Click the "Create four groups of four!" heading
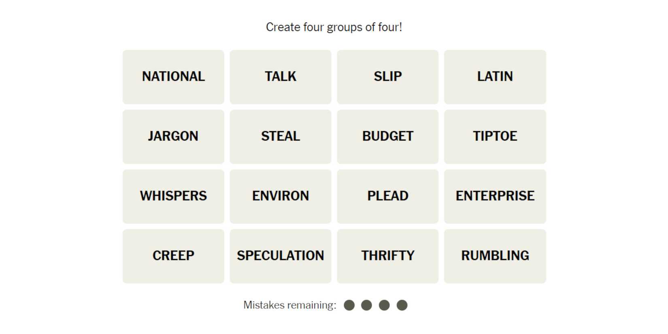Viewport: 668px width, 334px height. (x=334, y=27)
